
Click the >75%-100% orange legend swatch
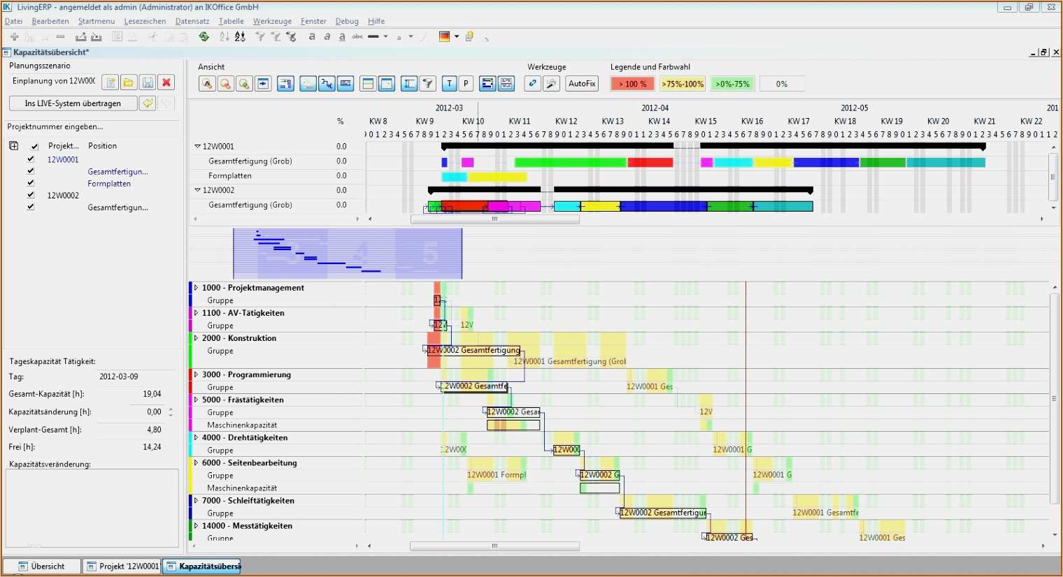[x=680, y=83]
